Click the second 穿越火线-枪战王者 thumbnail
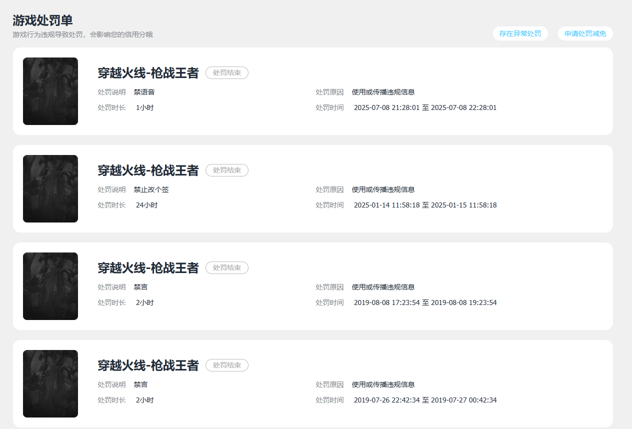 pyautogui.click(x=50, y=188)
